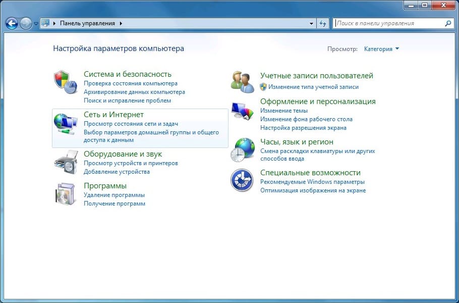Click Просмотр устройств и принтеров link
Image resolution: width=459 pixels, height=303 pixels.
point(131,163)
